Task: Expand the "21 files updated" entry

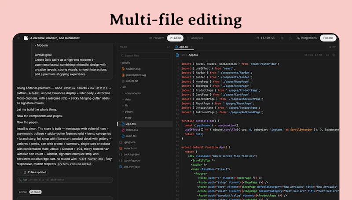Action: pos(33,172)
